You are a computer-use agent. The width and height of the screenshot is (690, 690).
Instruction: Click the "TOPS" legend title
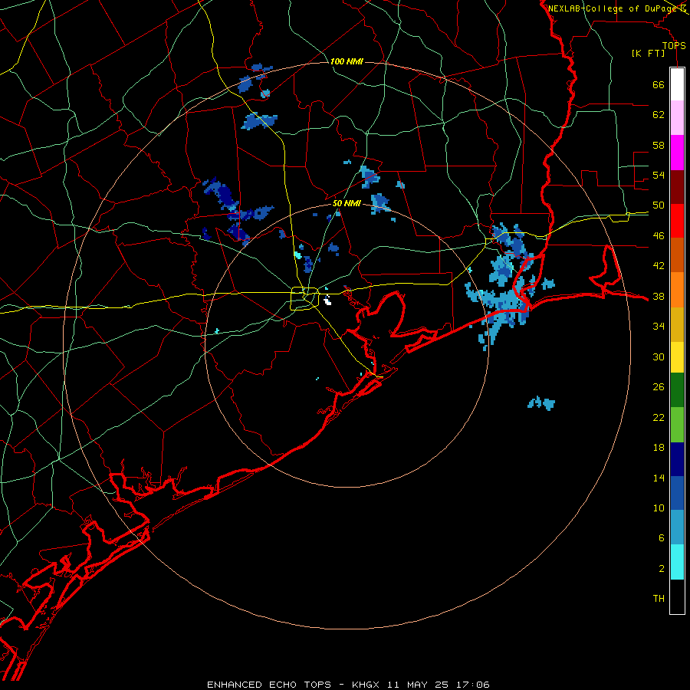674,46
